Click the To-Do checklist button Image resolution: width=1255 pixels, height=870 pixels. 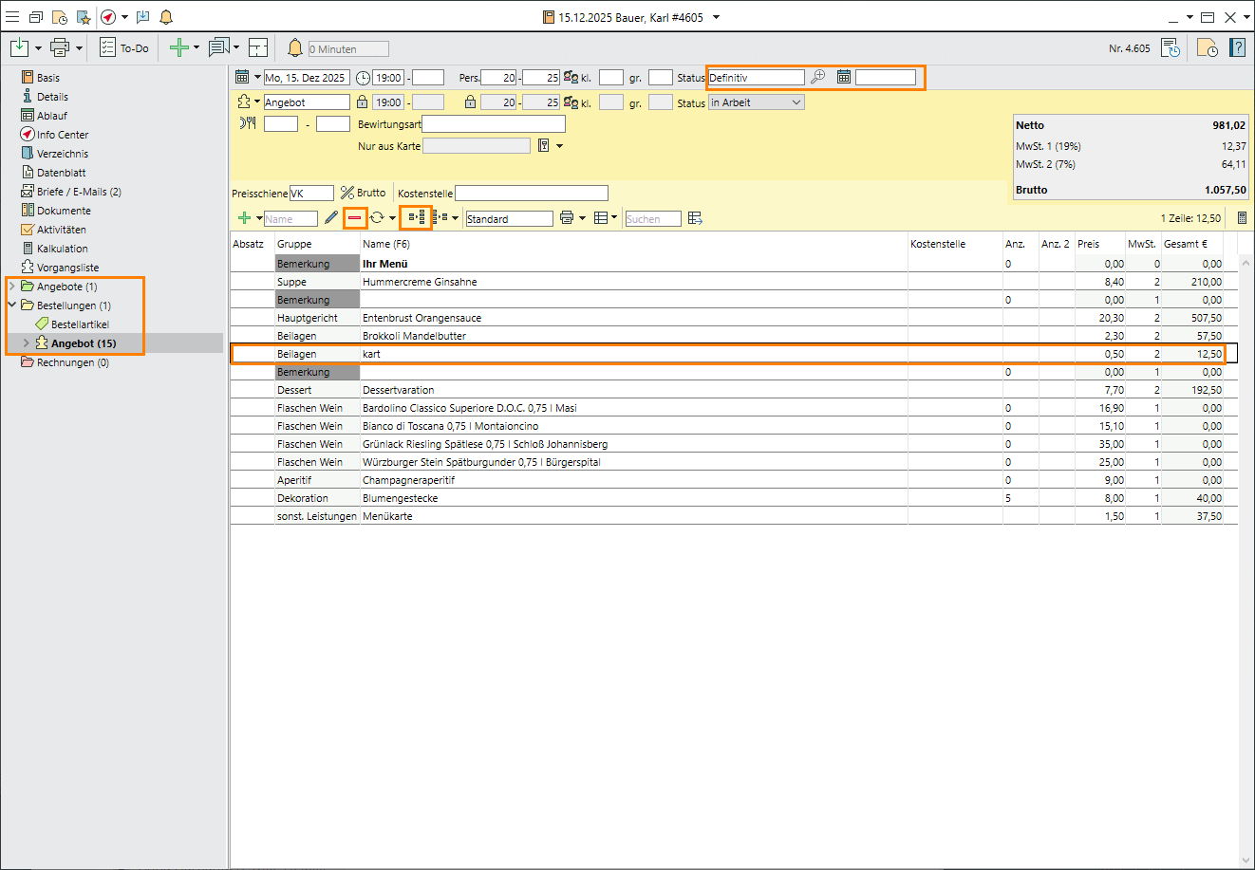click(x=124, y=48)
